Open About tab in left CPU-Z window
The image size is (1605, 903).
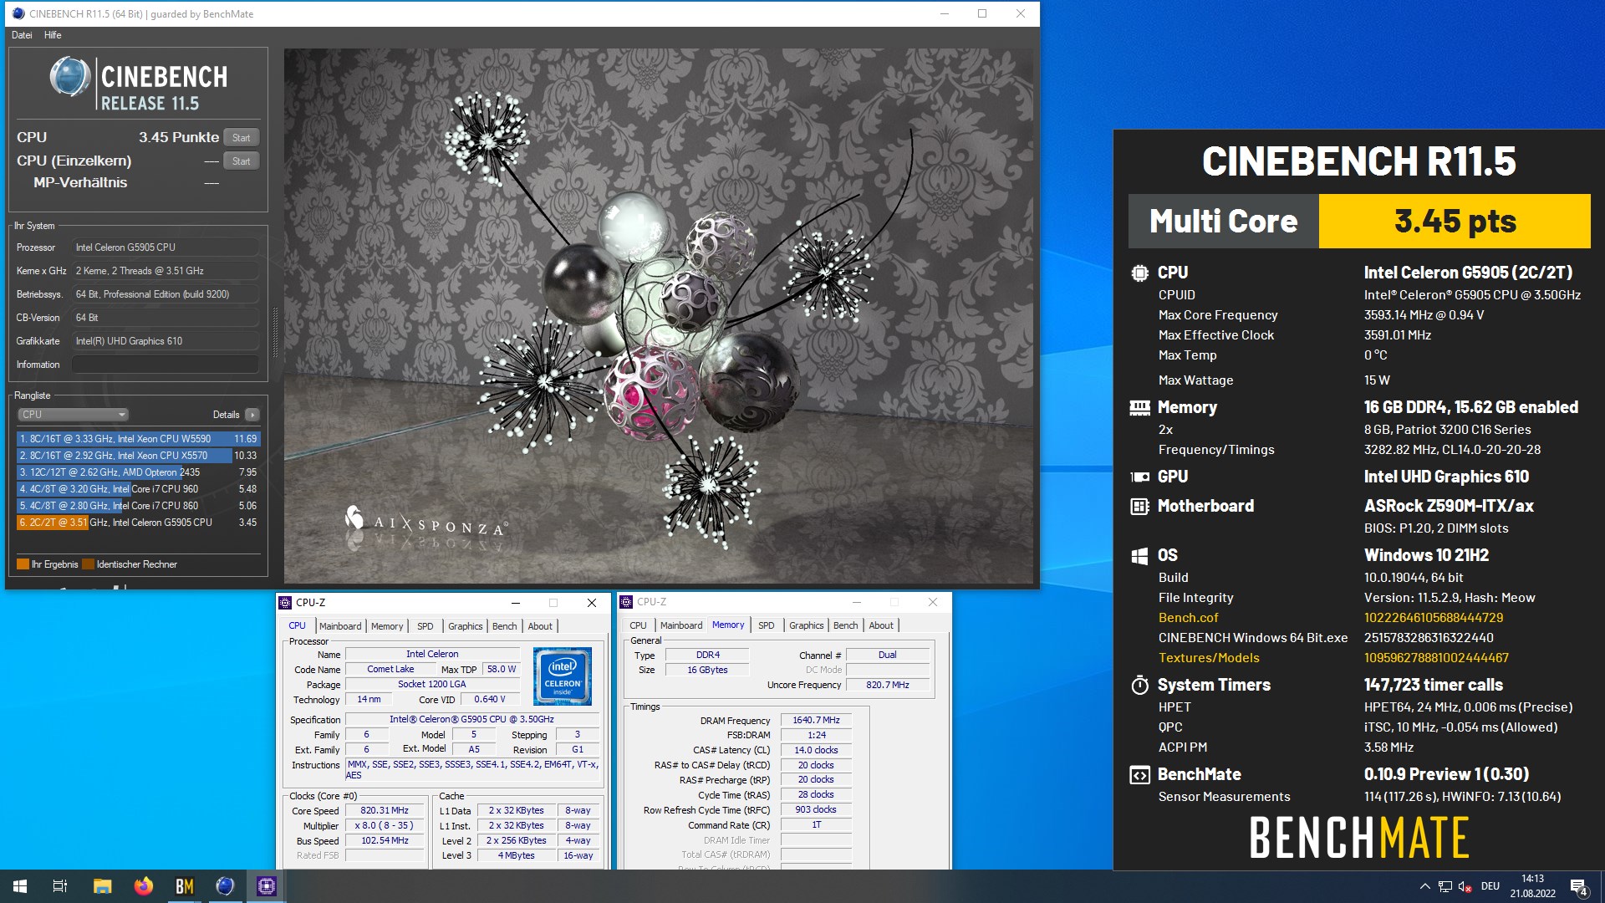(x=540, y=626)
